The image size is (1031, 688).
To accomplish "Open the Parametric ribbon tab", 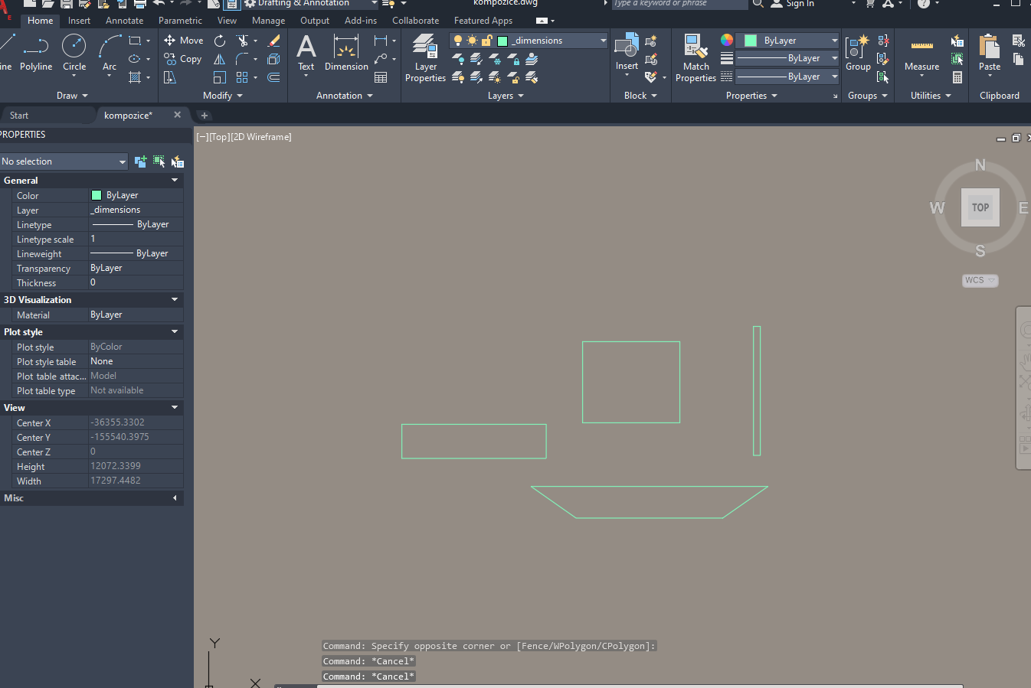I will (x=180, y=21).
